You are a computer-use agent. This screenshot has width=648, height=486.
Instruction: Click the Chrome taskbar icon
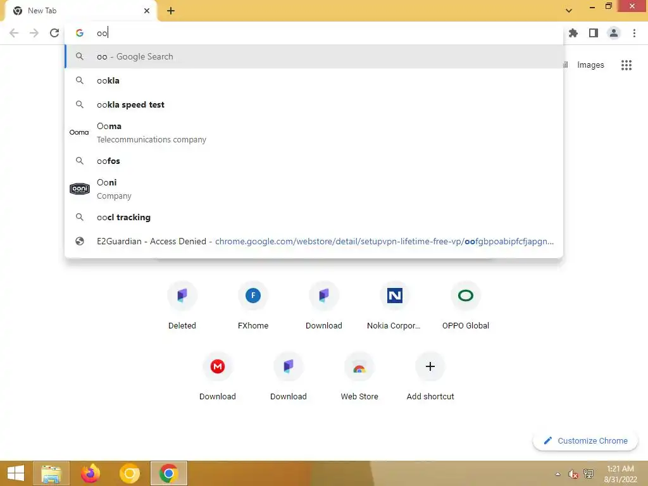coord(168,473)
